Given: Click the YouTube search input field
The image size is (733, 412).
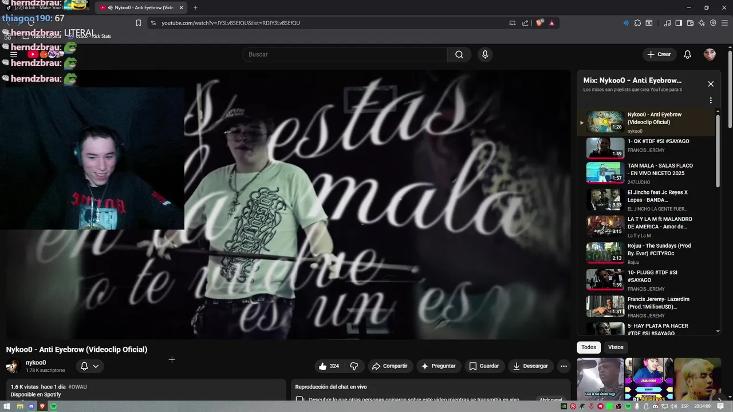Looking at the screenshot, I should 345,54.
